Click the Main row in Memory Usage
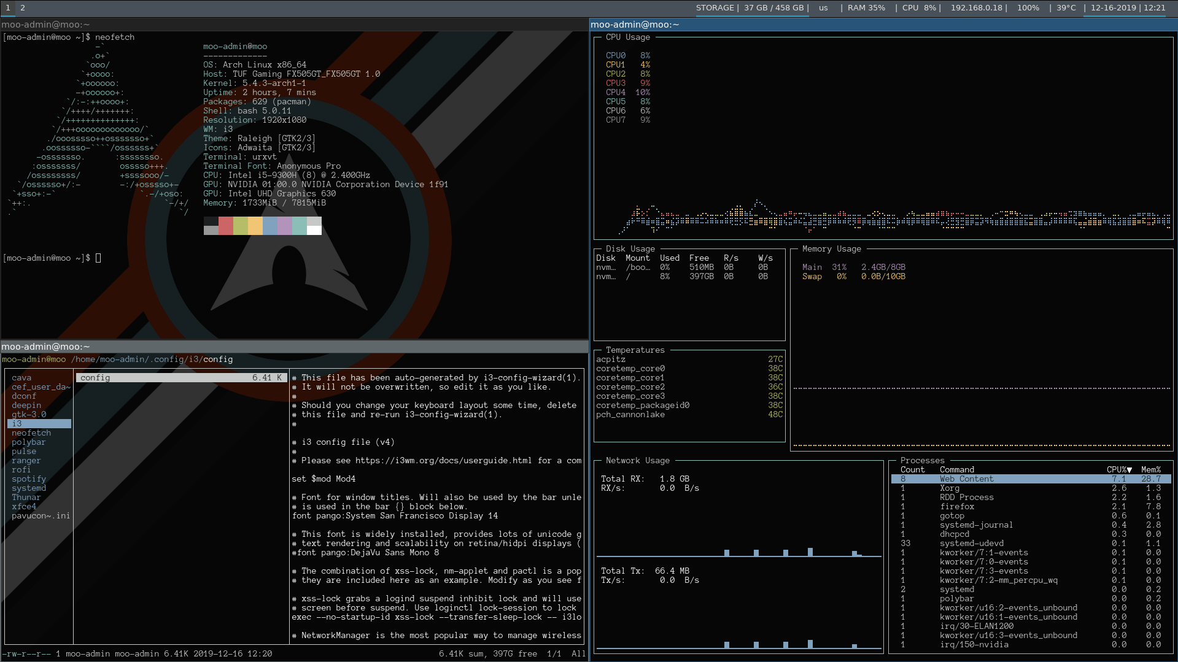 pyautogui.click(x=854, y=267)
